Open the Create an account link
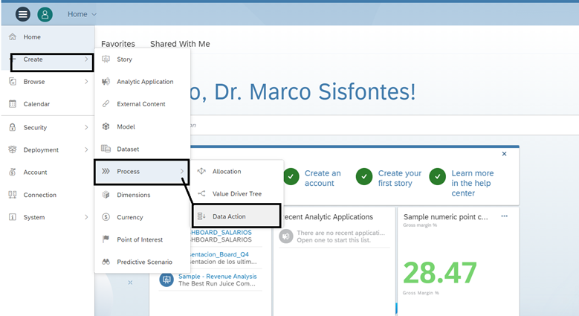Screen dimensions: 579x316 323,178
